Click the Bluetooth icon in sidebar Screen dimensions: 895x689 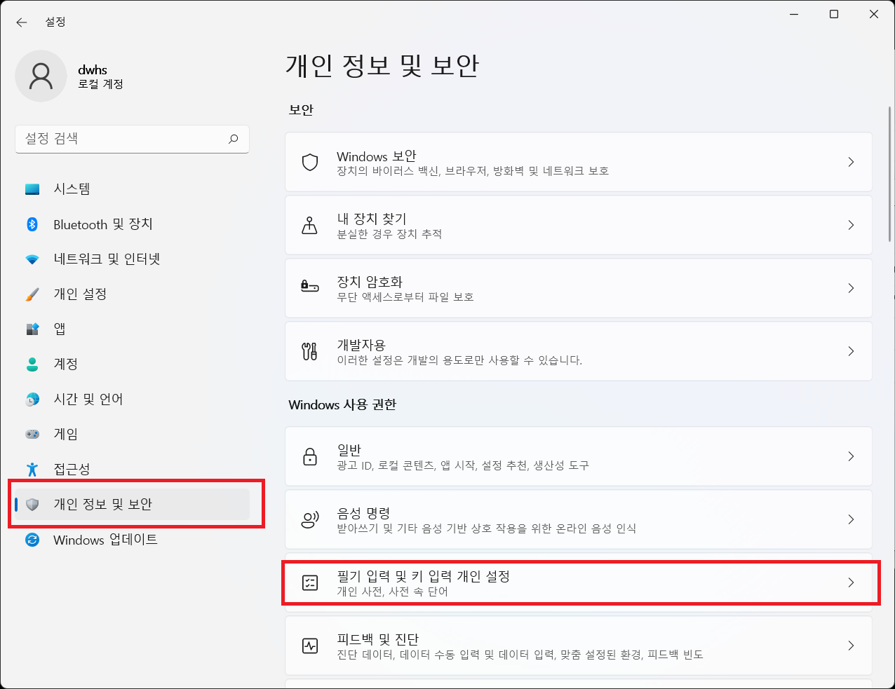(x=32, y=224)
